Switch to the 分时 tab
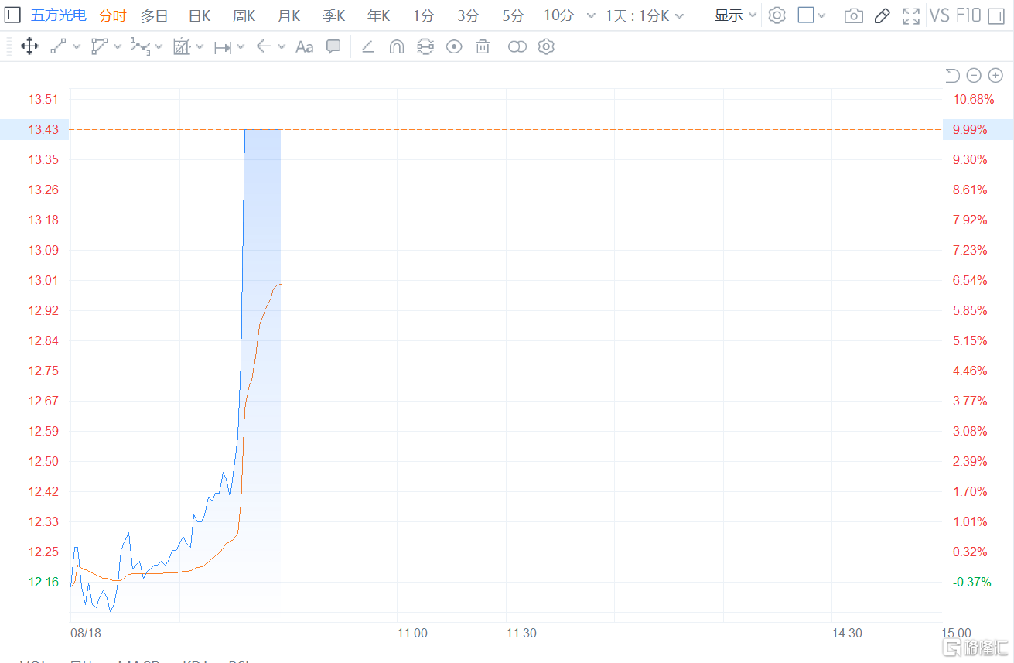Screen dimensions: 1014x663 pos(112,15)
